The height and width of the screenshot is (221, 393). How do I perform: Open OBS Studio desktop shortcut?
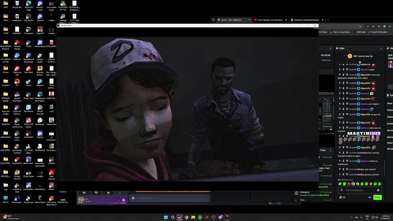[29, 17]
